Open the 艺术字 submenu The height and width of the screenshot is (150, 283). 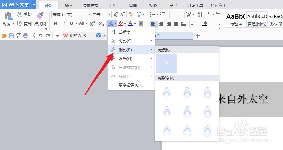[x=131, y=32]
